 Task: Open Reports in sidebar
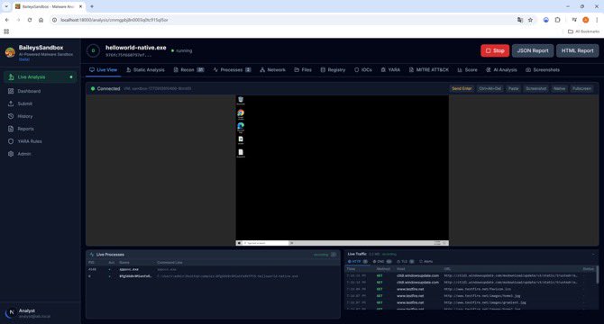coord(40,129)
